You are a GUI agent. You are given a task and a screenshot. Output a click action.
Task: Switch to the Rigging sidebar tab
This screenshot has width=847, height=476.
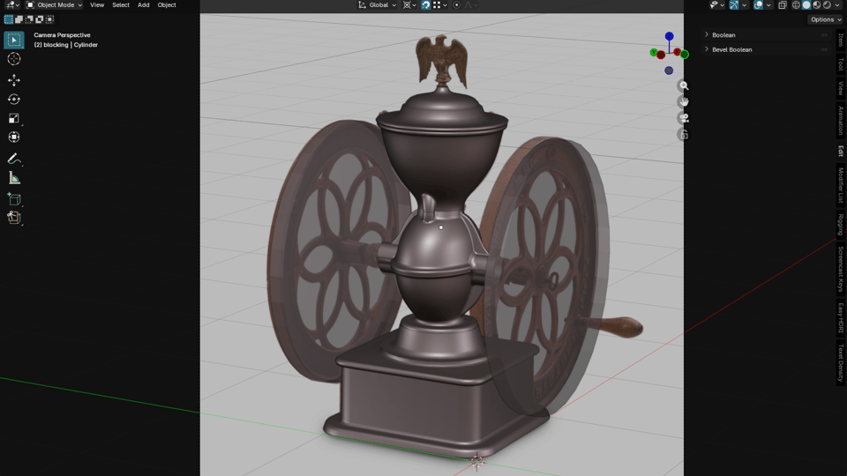pos(841,225)
